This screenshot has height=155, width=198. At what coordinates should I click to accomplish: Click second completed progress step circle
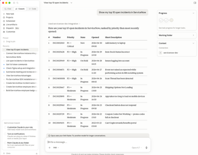point(166,20)
